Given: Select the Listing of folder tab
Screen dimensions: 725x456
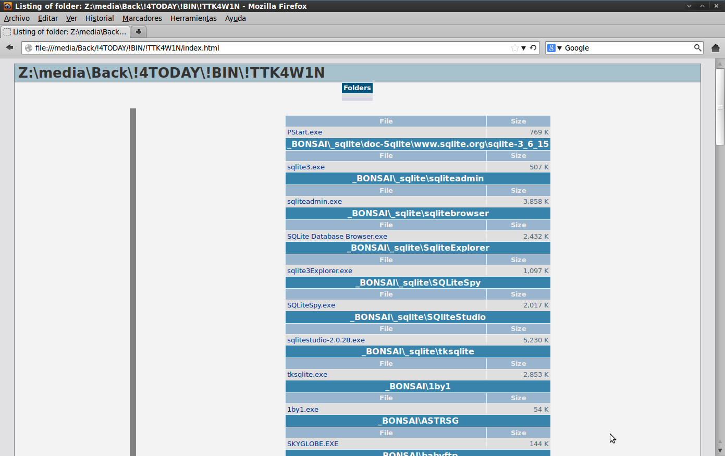Looking at the screenshot, I should pos(65,32).
